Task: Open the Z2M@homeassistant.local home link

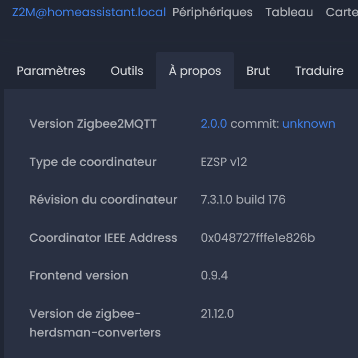Action: pyautogui.click(x=88, y=12)
